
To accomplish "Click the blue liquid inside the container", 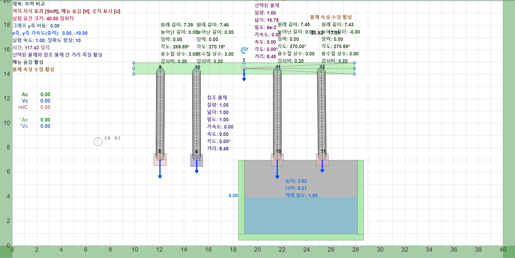I will tap(301, 216).
